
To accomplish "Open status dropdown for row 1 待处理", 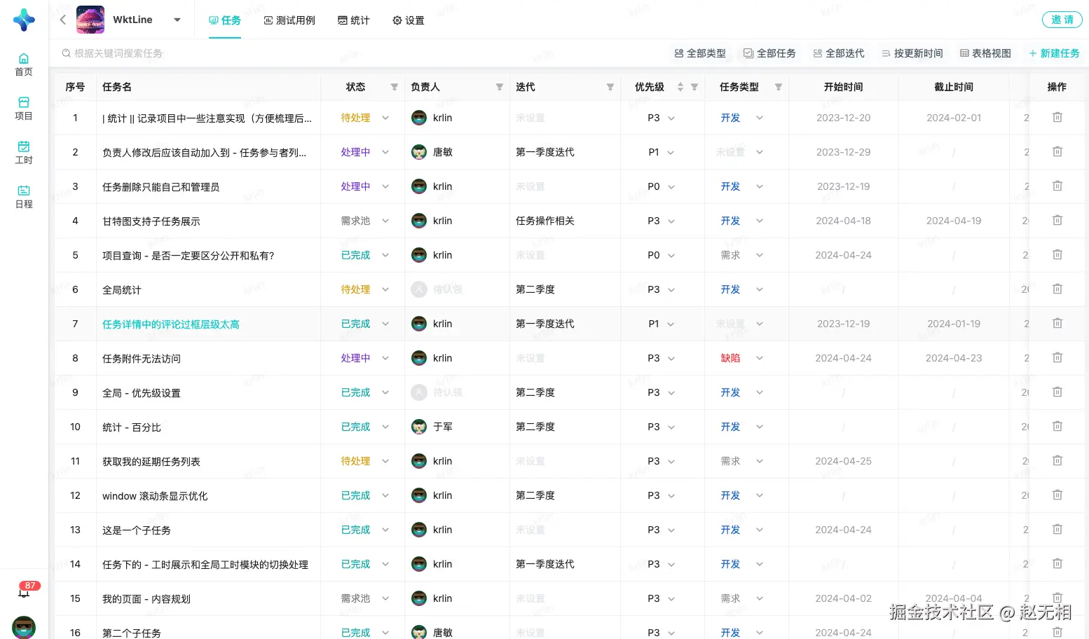I will [x=385, y=118].
